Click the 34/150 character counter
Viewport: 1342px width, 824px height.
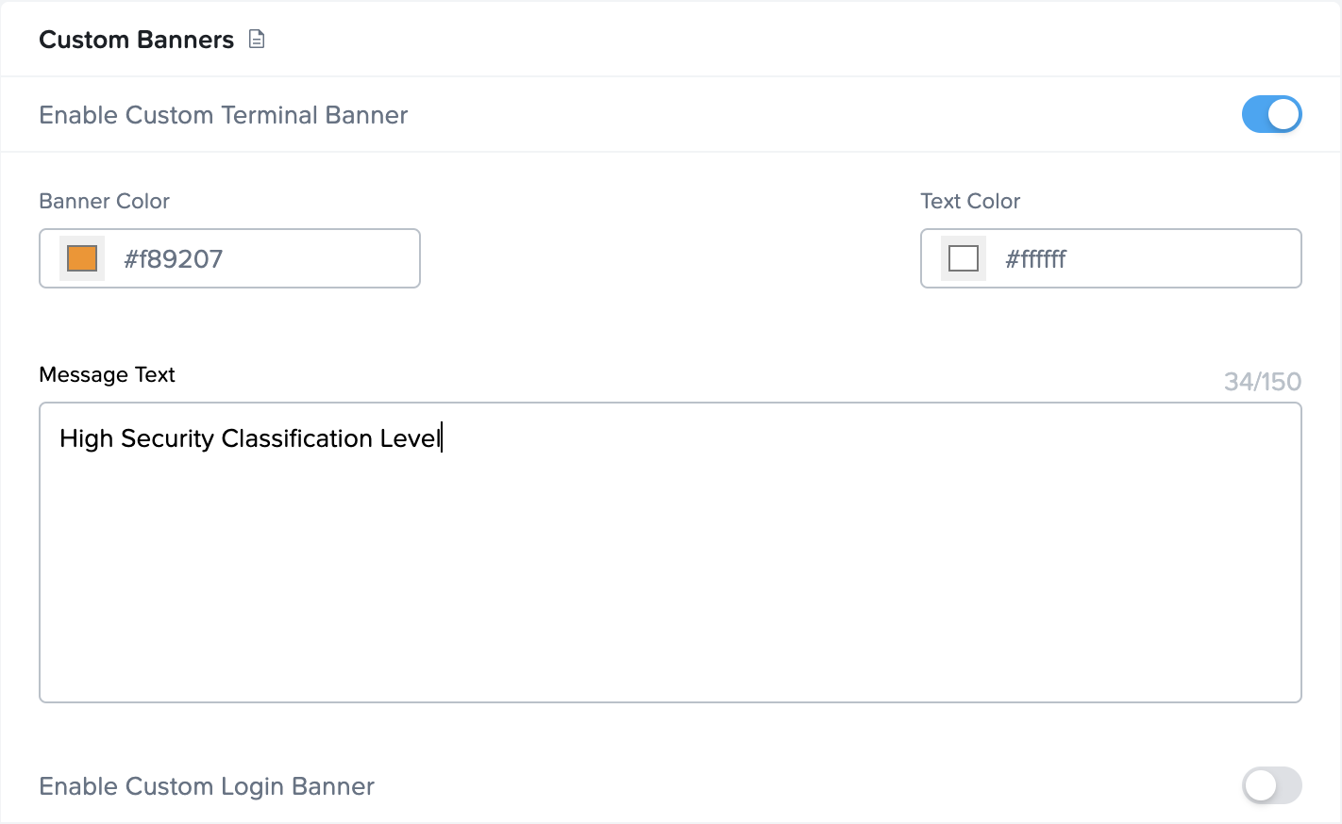click(1263, 381)
